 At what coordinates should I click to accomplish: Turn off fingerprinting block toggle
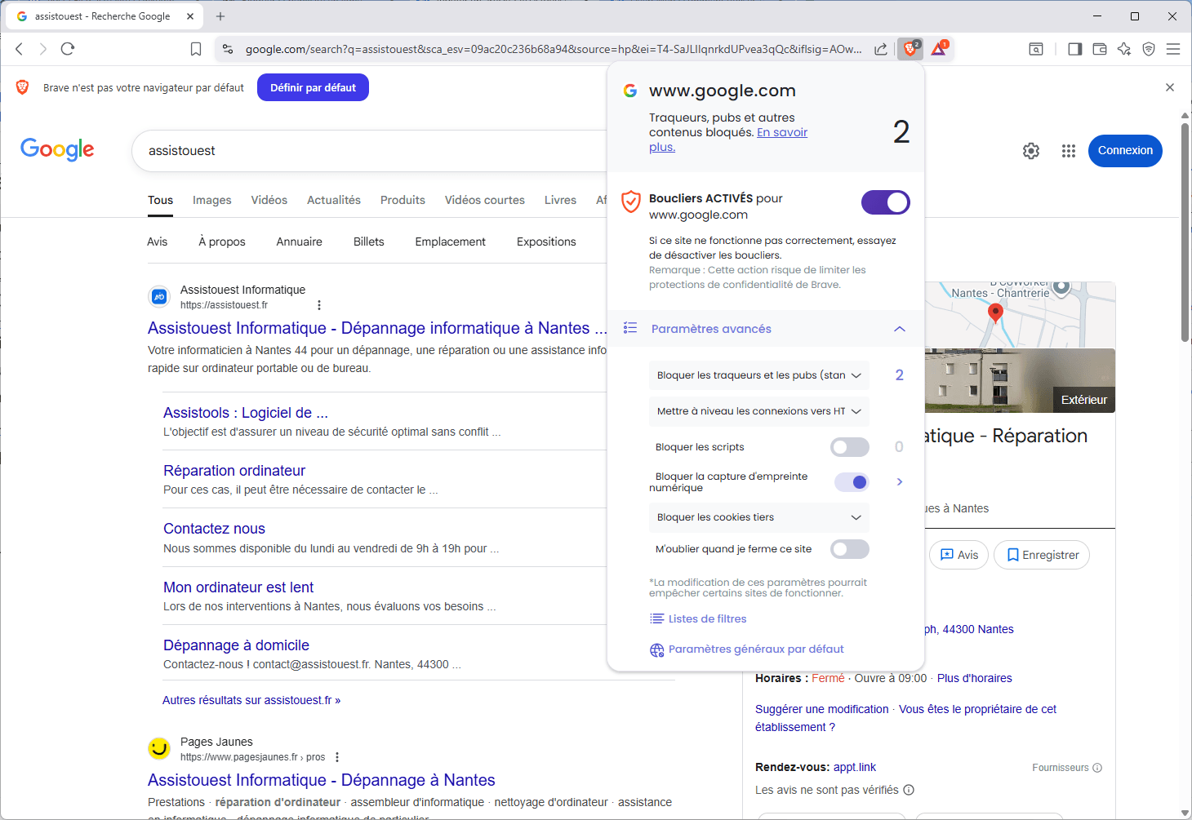click(852, 482)
